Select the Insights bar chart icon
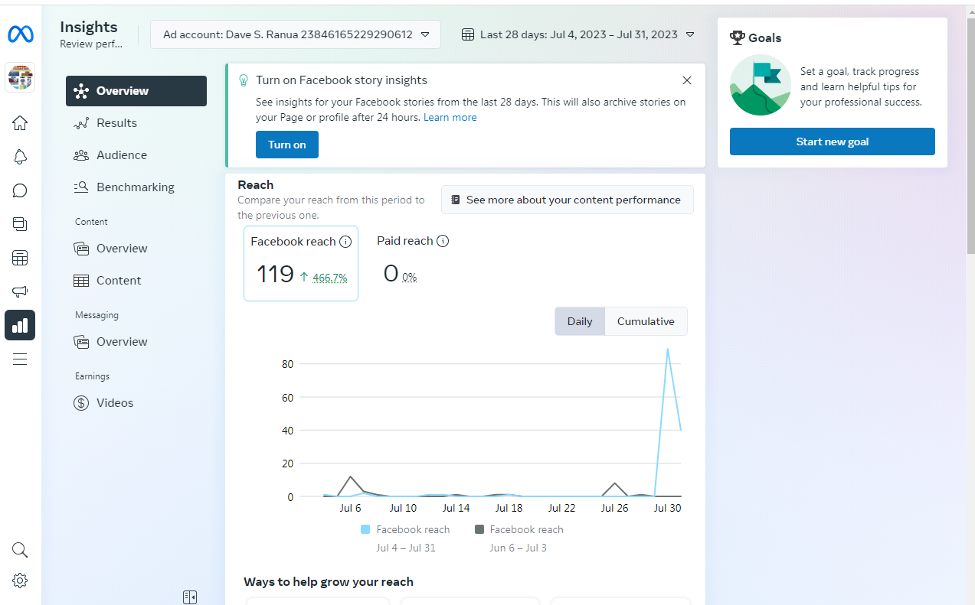Image resolution: width=975 pixels, height=605 pixels. [20, 325]
